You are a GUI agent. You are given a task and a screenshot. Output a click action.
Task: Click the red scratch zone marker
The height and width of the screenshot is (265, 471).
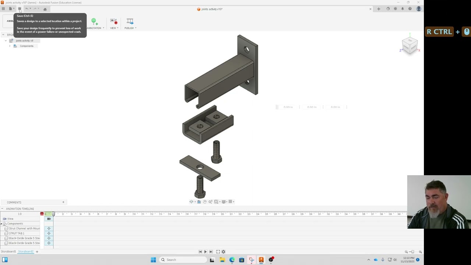pos(42,214)
